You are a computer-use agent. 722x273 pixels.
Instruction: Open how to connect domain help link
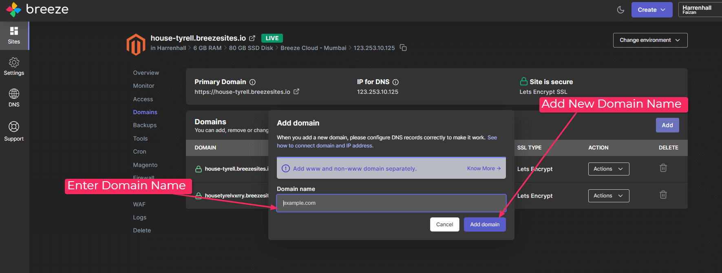(x=325, y=146)
